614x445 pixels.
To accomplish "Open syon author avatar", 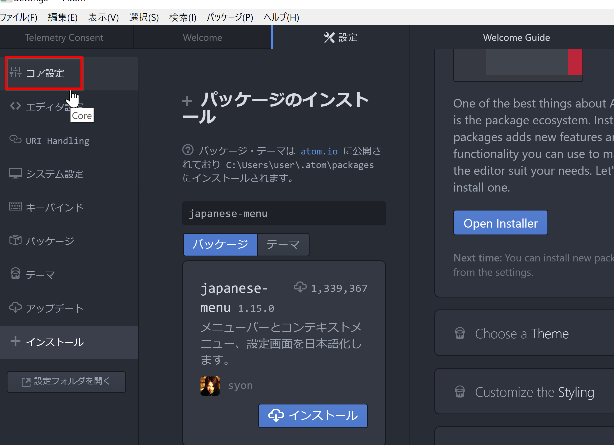I will (210, 386).
